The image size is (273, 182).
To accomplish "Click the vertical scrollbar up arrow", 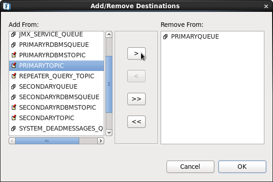I will coord(109,34).
